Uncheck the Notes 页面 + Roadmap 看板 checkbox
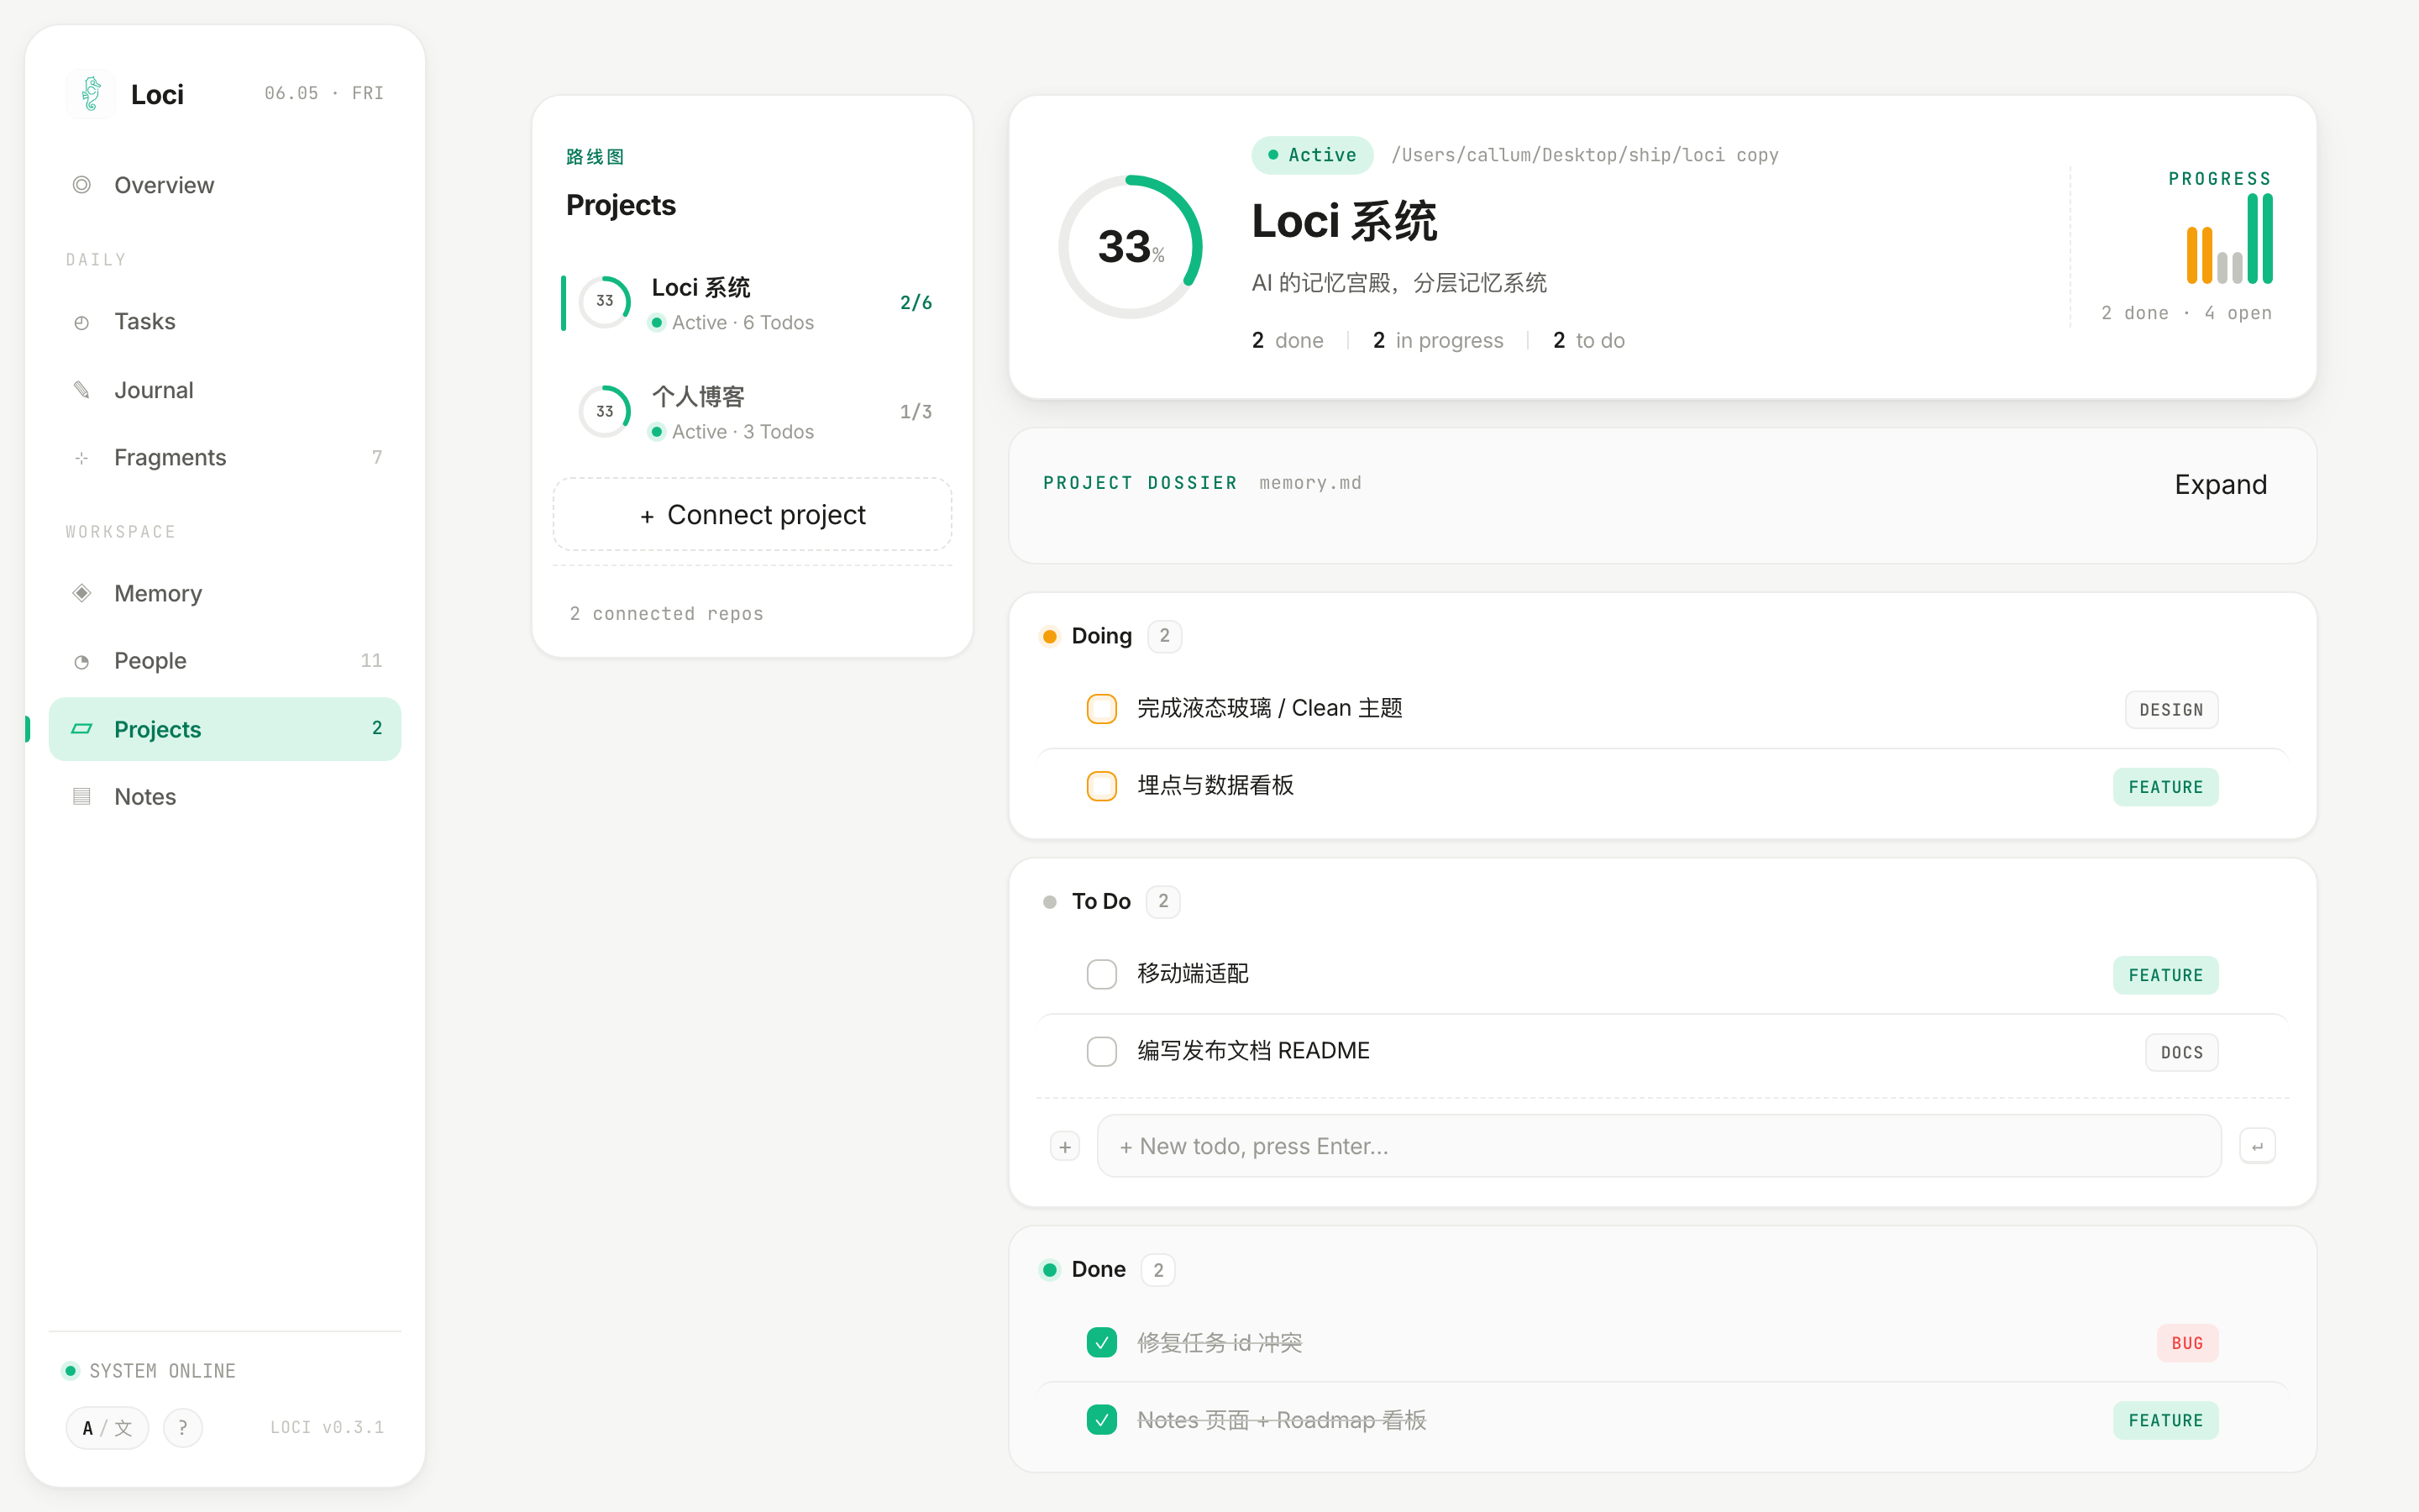 tap(1101, 1419)
